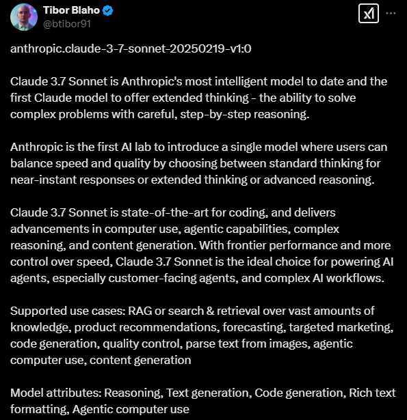This screenshot has width=407, height=420.
Task: Click the line beginning 'advancements in computer use'
Action: tap(174, 229)
